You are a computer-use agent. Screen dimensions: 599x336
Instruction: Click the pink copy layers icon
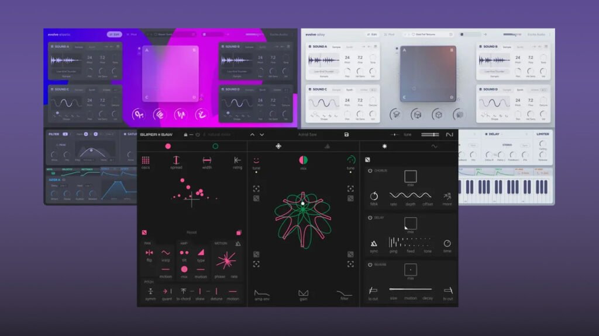(239, 232)
